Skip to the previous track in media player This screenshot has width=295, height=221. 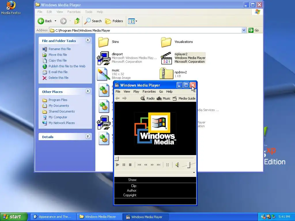(x=139, y=165)
